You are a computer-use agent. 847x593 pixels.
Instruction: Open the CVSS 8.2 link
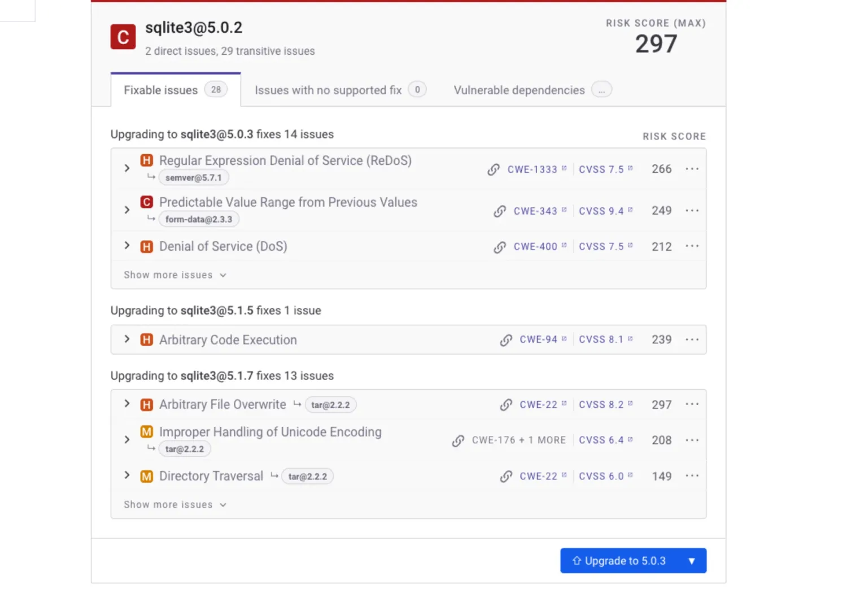coord(606,405)
